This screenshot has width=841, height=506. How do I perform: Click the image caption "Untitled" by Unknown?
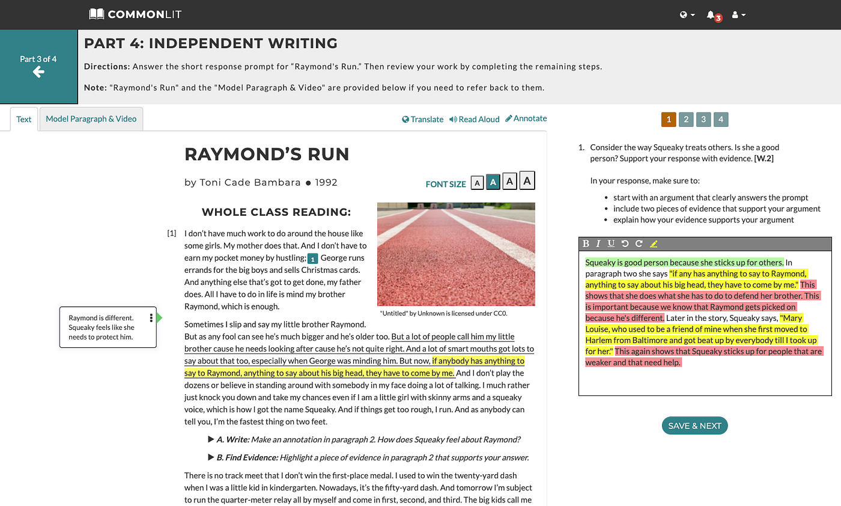tap(444, 313)
